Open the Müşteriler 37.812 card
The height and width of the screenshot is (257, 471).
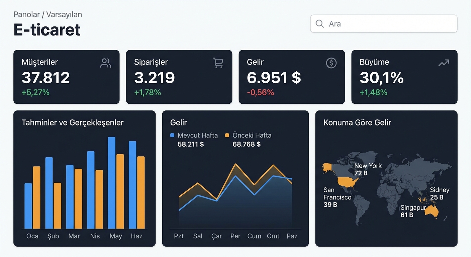pyautogui.click(x=67, y=77)
